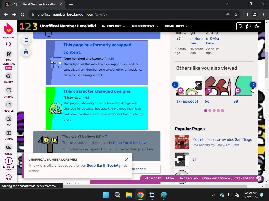The width and height of the screenshot is (269, 201).
Task: Select the fifth carousel page dot
Action: 223,111
